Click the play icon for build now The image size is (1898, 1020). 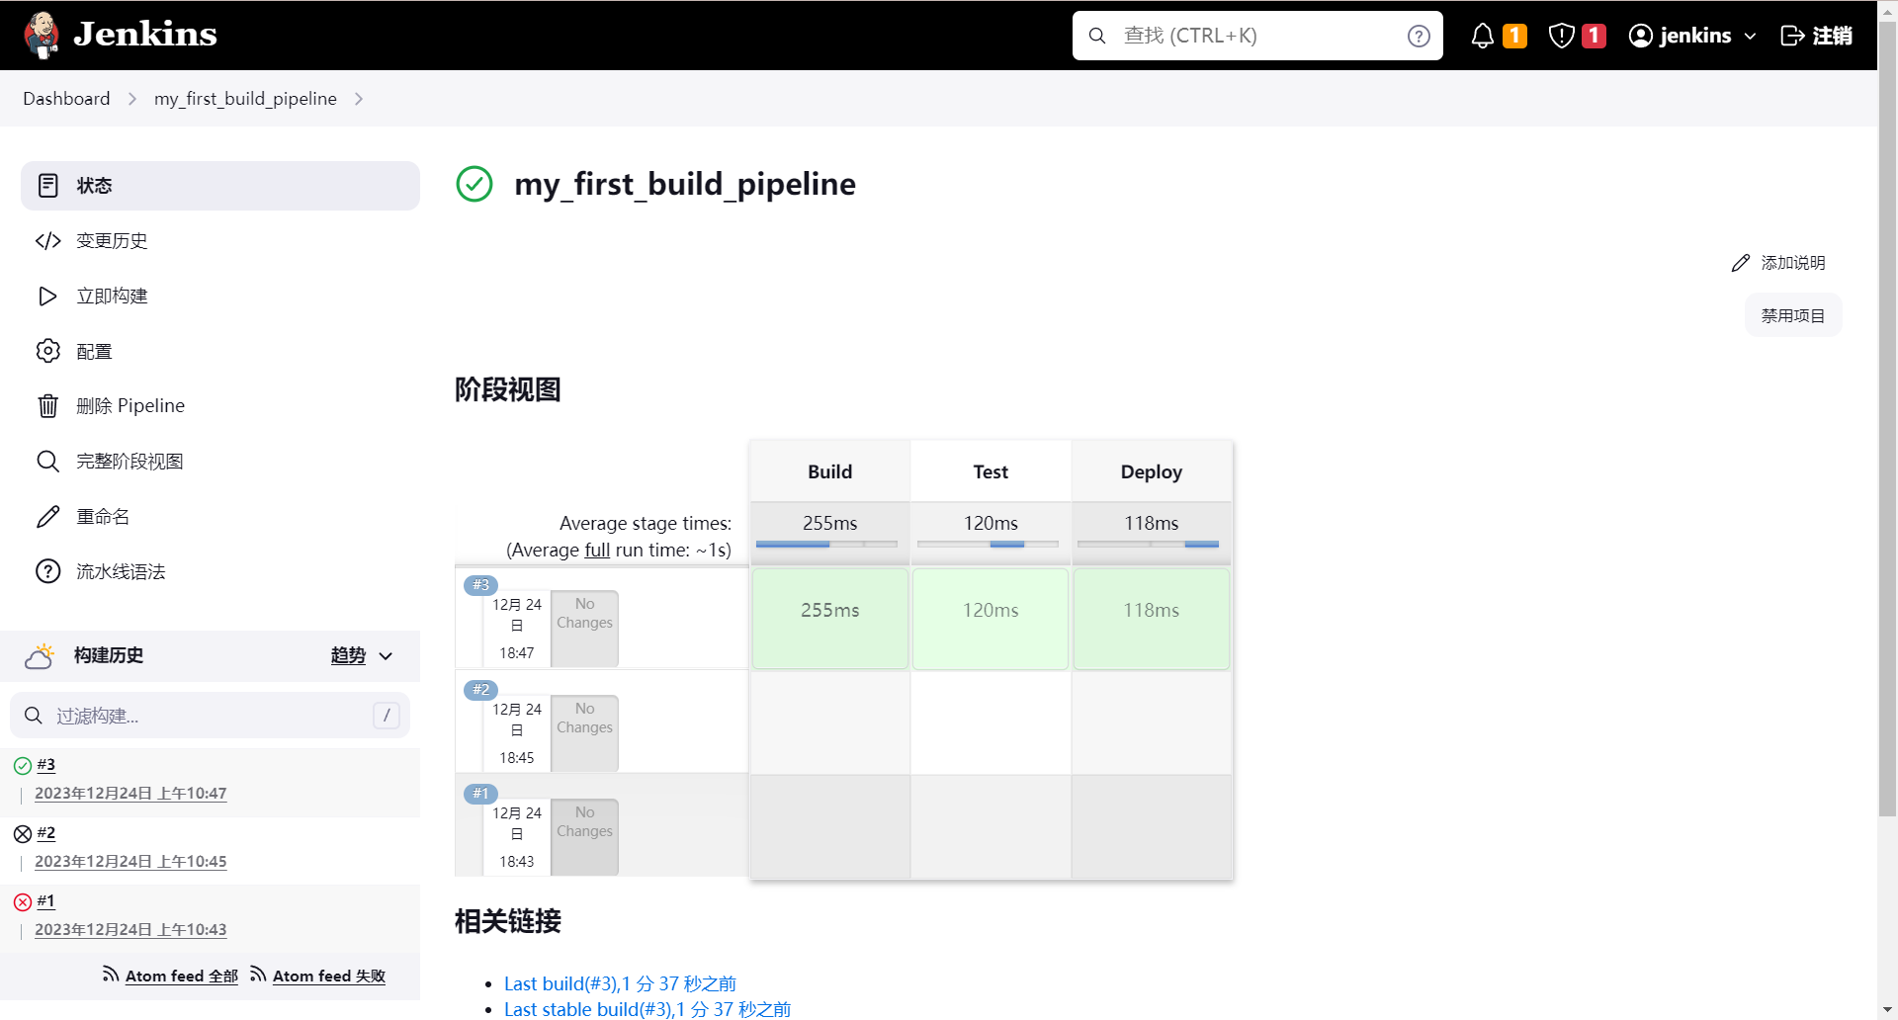click(47, 297)
